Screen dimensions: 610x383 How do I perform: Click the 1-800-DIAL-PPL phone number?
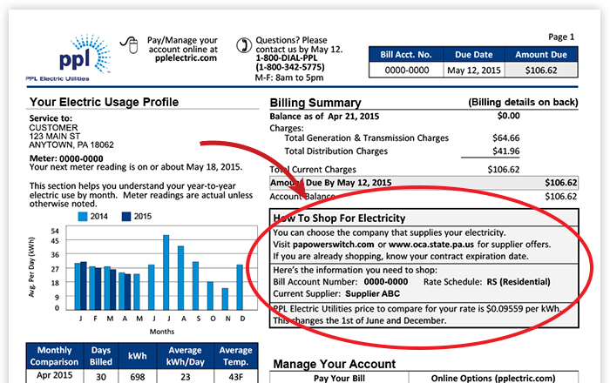[x=287, y=58]
